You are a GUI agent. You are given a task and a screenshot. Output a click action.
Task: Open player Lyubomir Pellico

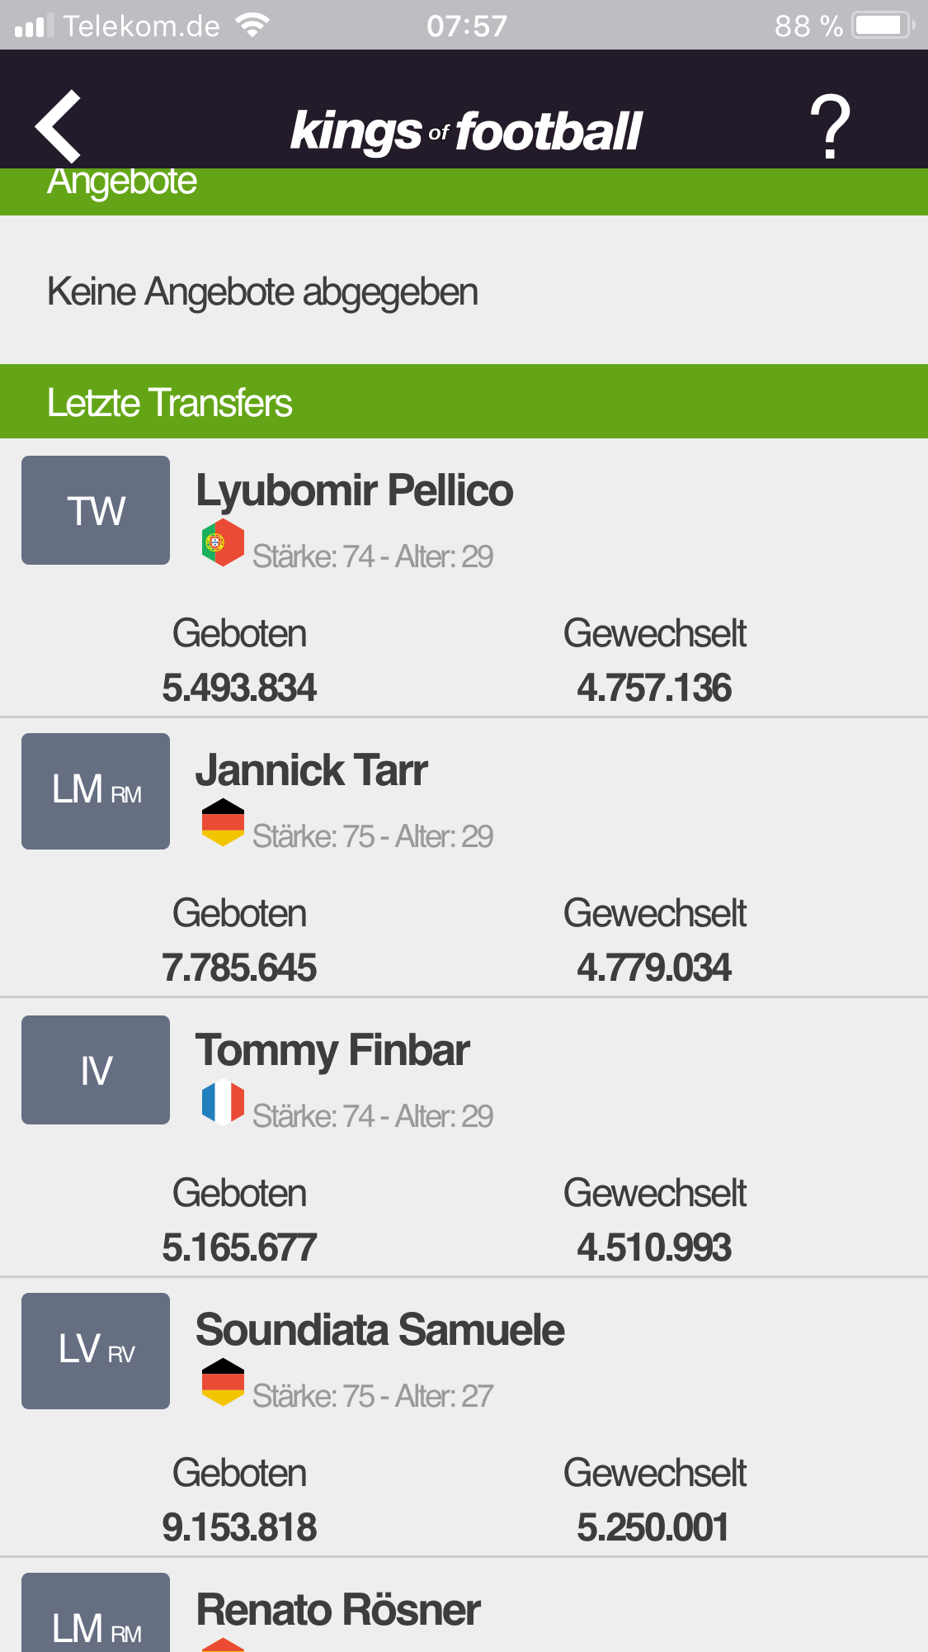[x=355, y=491]
